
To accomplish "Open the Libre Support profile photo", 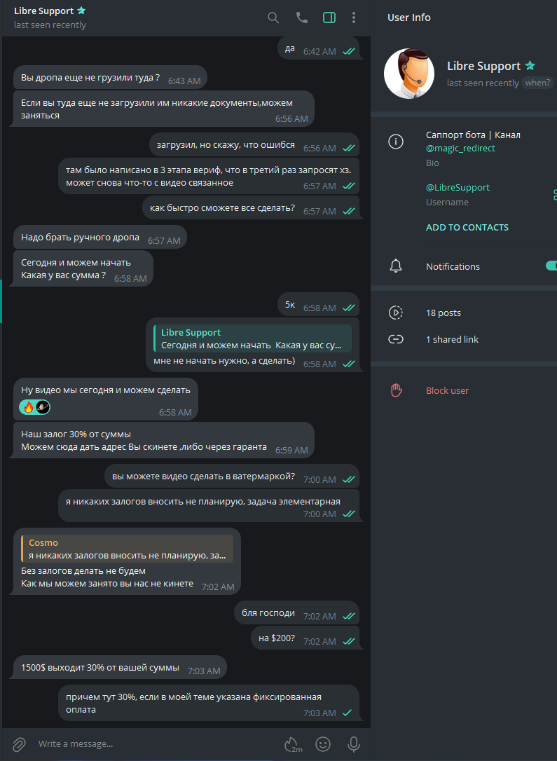I will [x=410, y=74].
